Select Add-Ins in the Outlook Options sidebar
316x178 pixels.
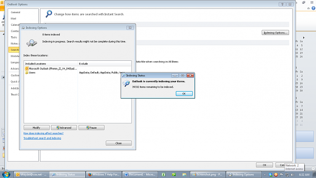click(x=15, y=89)
